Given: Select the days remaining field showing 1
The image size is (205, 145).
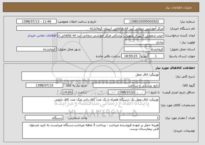Looking at the screenshot, I should (x=156, y=56).
